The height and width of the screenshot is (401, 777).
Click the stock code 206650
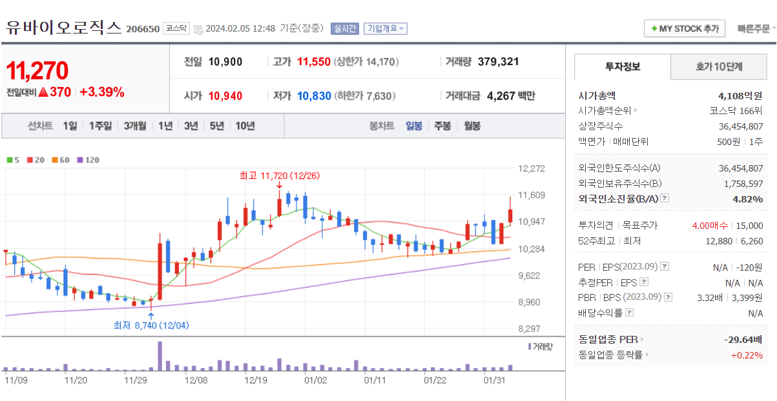[x=143, y=29]
